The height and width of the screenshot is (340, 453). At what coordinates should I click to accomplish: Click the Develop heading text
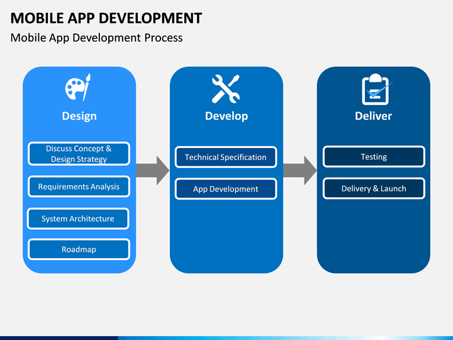(x=226, y=116)
